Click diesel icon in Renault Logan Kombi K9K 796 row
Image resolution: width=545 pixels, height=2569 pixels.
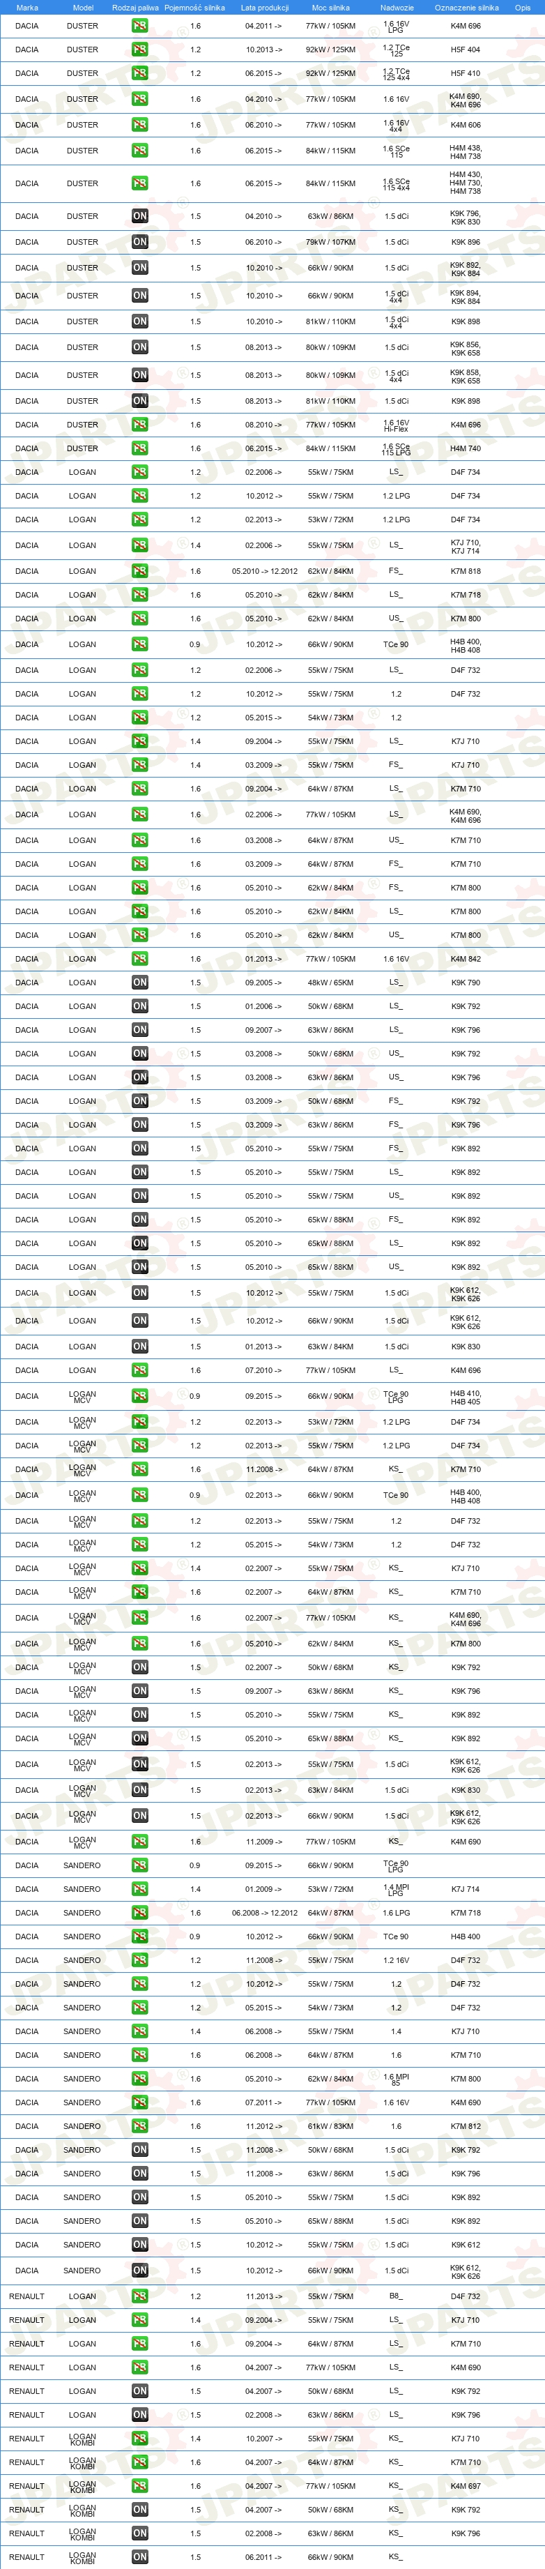click(x=139, y=2533)
